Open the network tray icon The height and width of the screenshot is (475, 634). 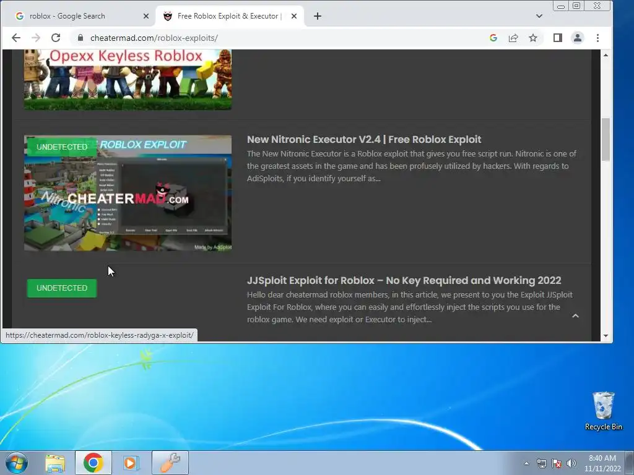[x=541, y=463]
